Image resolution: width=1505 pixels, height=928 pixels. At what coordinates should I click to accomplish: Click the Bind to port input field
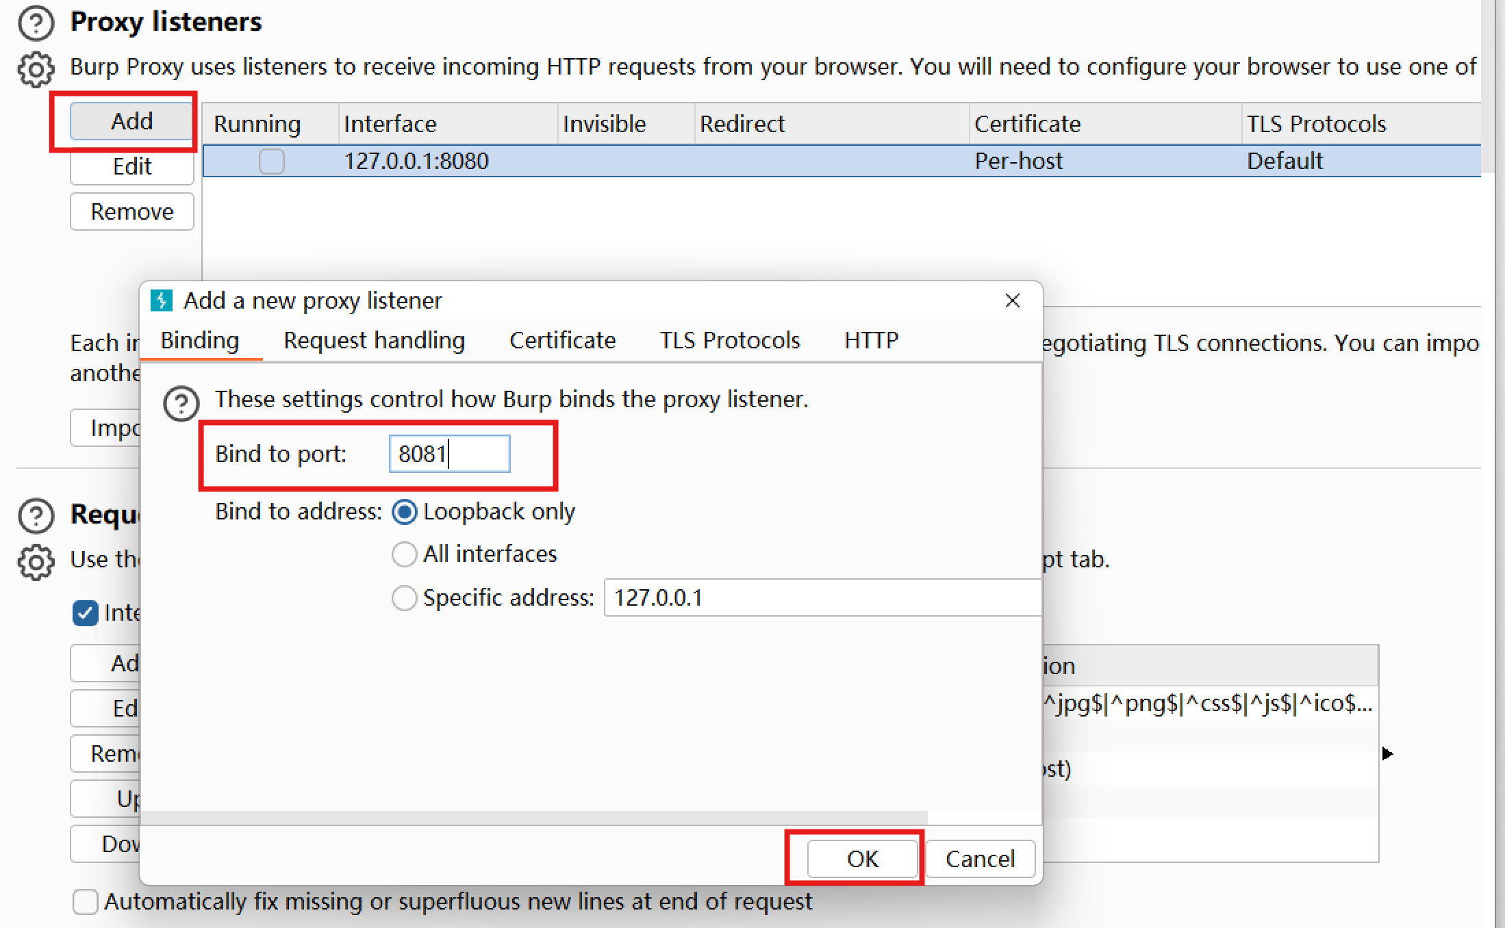point(449,454)
